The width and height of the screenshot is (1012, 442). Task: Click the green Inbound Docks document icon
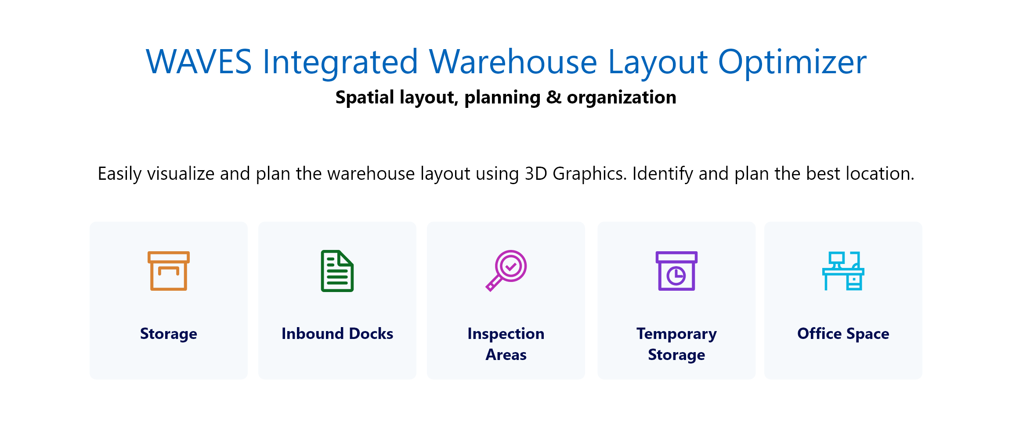tap(337, 271)
